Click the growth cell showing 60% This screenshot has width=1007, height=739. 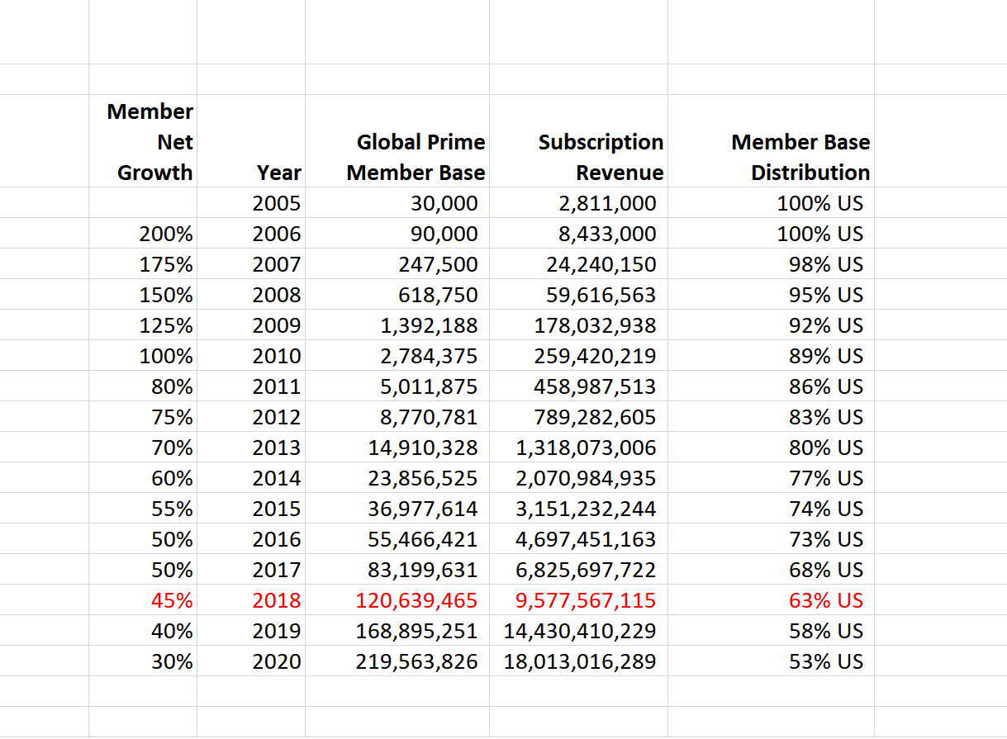(x=143, y=478)
